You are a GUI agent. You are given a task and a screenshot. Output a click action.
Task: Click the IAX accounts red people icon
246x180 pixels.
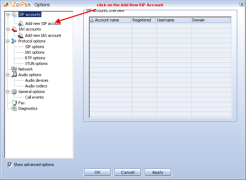[14, 29]
